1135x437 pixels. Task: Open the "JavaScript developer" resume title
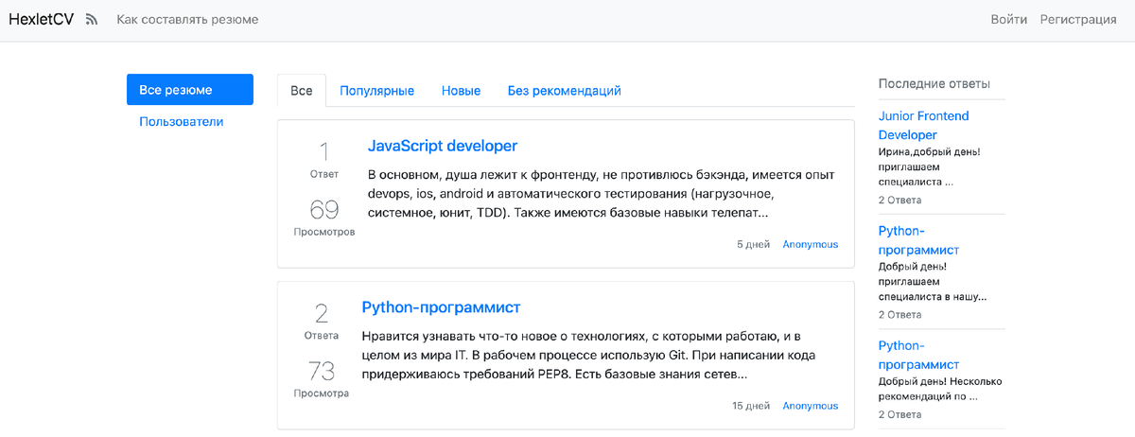[442, 146]
